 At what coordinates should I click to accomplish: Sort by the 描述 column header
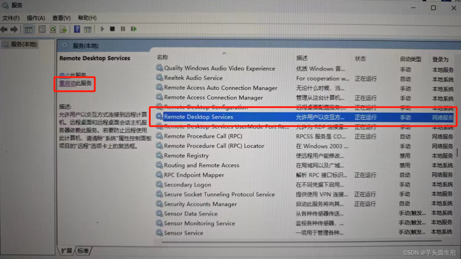coord(302,58)
